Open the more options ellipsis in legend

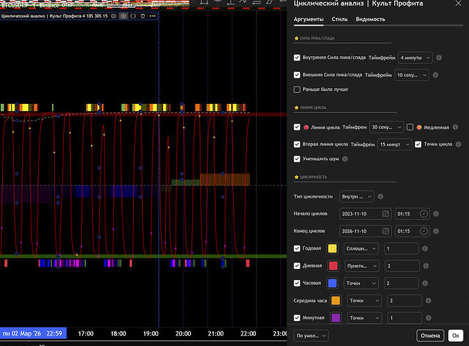point(152,15)
